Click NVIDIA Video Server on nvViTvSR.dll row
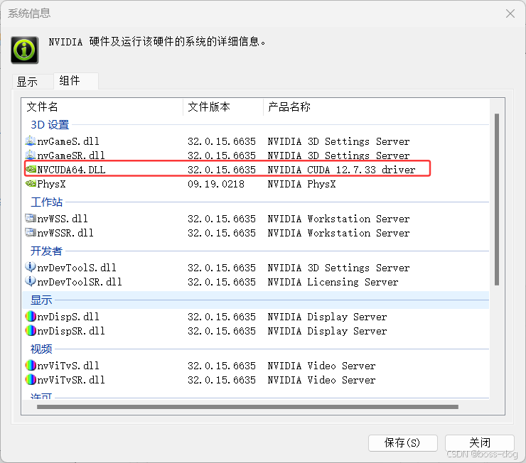526x463 pixels. [321, 380]
